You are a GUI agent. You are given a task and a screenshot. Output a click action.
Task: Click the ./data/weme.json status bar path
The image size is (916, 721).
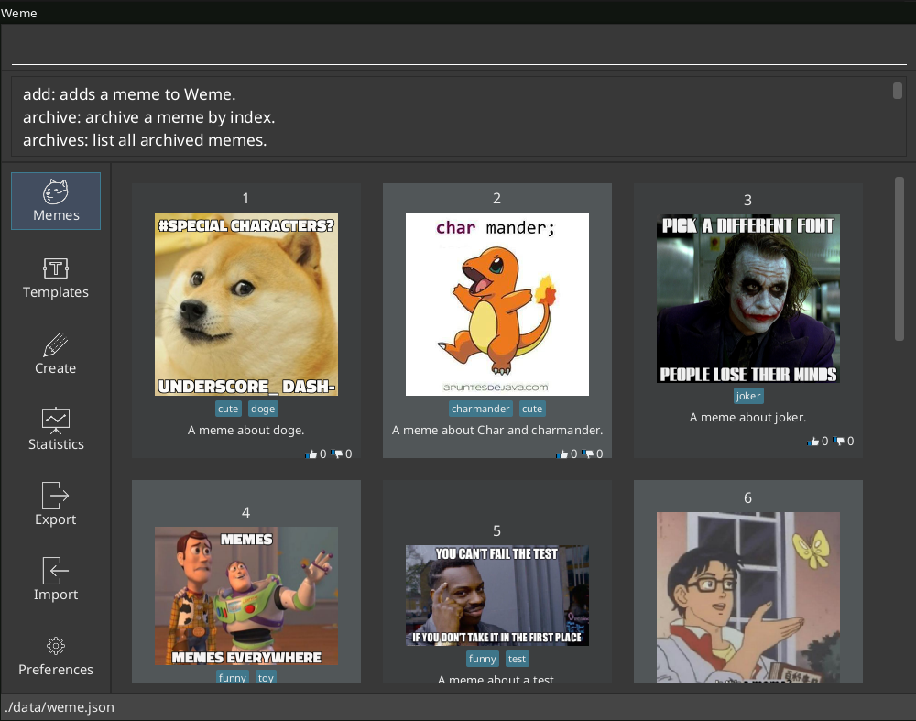coord(60,707)
